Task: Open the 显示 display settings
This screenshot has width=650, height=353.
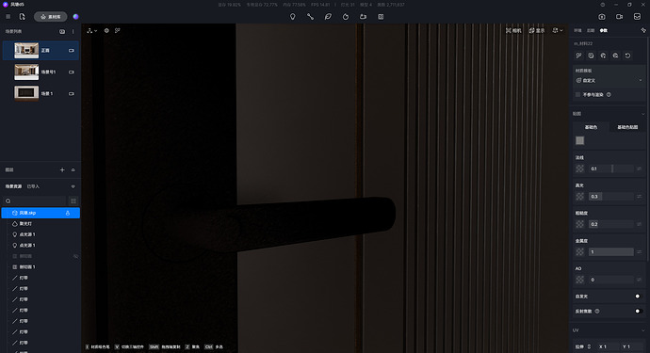Action: (537, 31)
